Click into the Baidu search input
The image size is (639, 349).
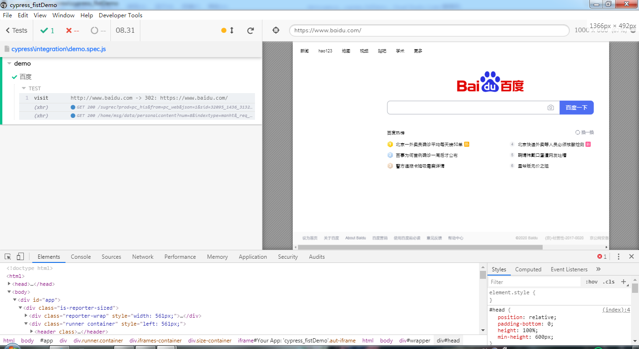[467, 108]
